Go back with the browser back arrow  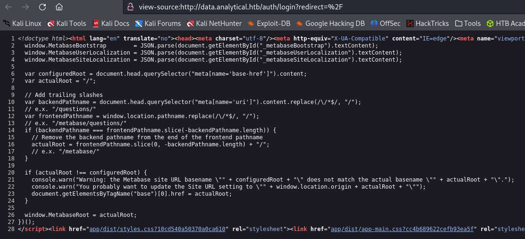click(x=8, y=7)
